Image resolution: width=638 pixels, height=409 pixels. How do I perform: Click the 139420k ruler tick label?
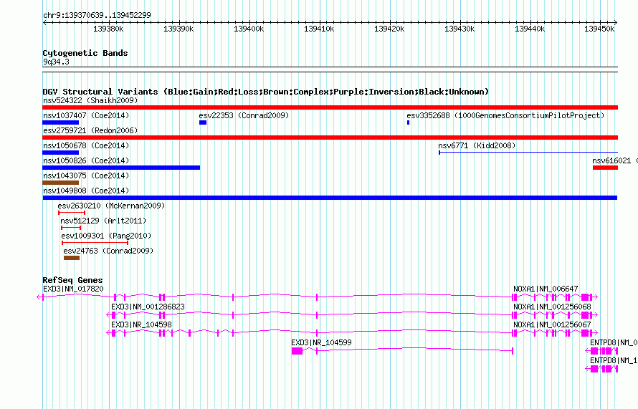pos(389,29)
